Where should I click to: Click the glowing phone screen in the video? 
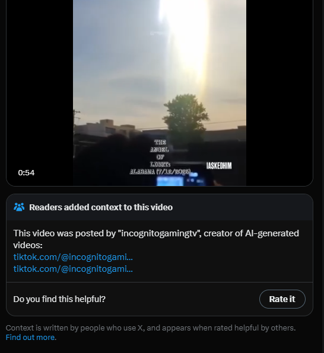[170, 181]
